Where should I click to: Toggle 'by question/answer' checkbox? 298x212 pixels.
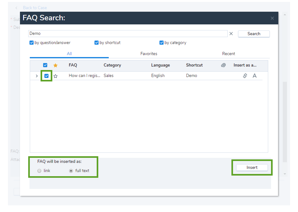click(32, 43)
